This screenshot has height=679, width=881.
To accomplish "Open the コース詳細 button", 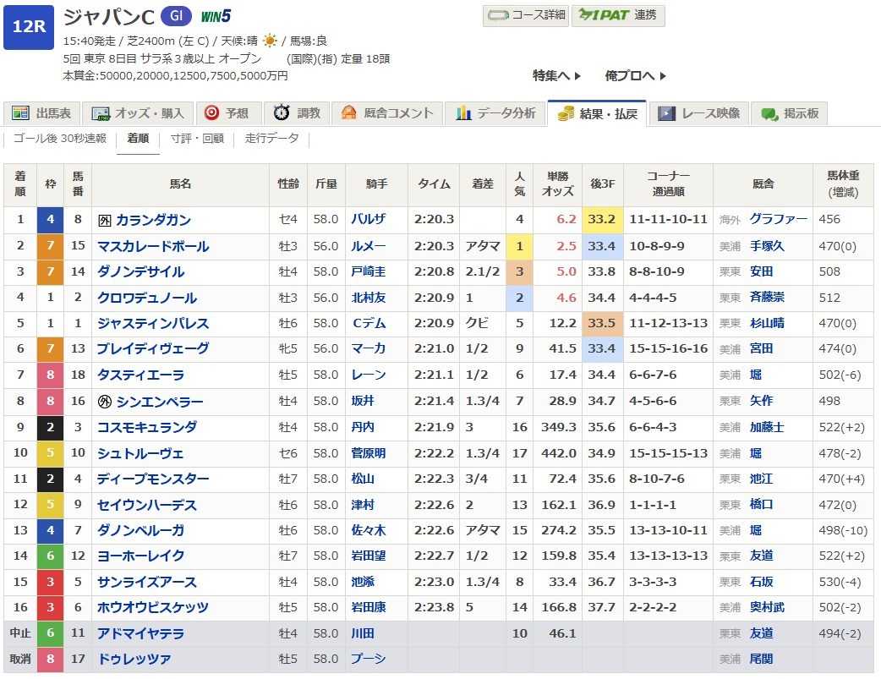I will [525, 15].
